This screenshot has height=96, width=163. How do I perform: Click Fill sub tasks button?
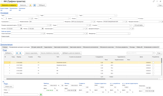coord(138,25)
